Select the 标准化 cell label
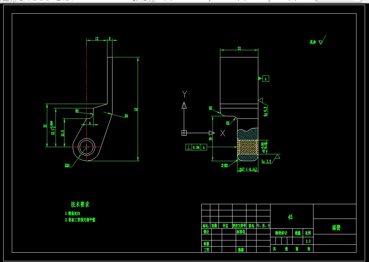The height and width of the screenshot is (262, 369). click(x=241, y=231)
